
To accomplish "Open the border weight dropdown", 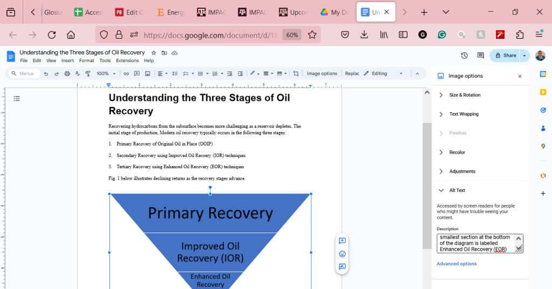I will pyautogui.click(x=269, y=73).
